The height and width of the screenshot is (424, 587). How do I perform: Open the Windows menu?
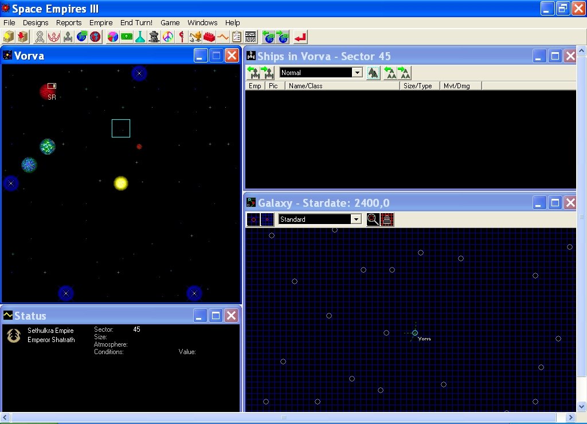click(x=202, y=22)
